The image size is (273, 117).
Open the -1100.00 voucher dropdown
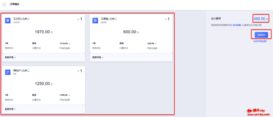[65, 95]
